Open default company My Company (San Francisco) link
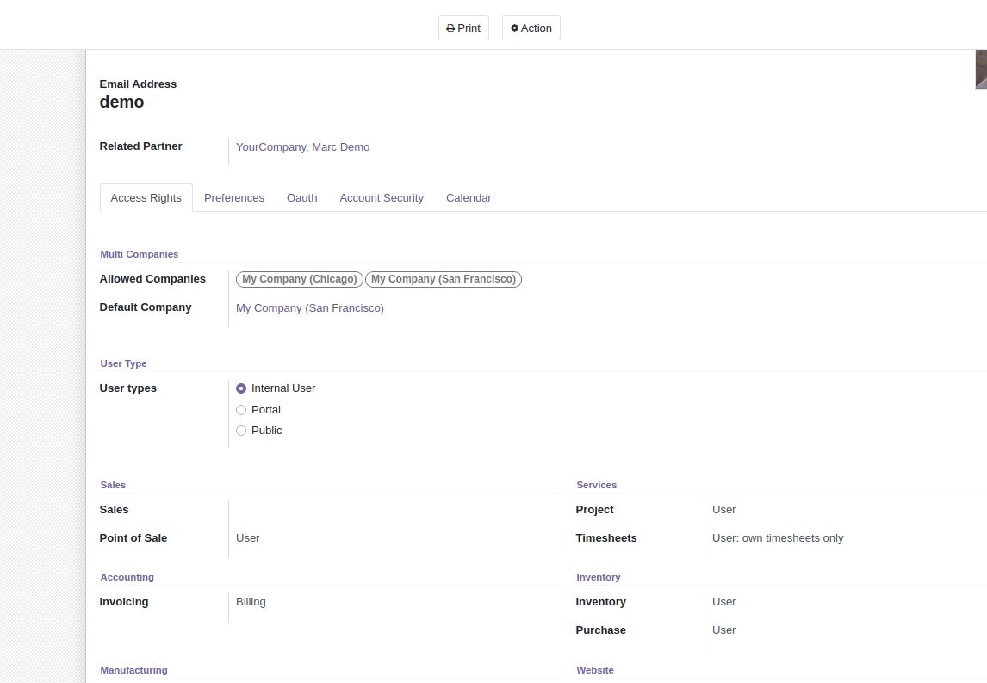This screenshot has width=987, height=683. pos(310,307)
